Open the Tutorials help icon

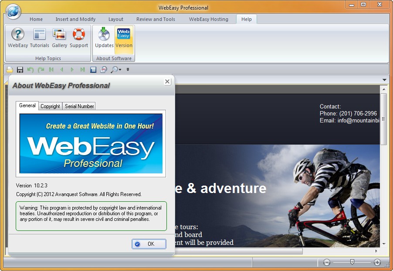point(39,38)
